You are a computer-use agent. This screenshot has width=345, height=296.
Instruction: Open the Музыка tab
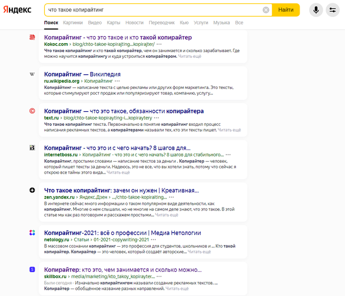[x=221, y=23]
